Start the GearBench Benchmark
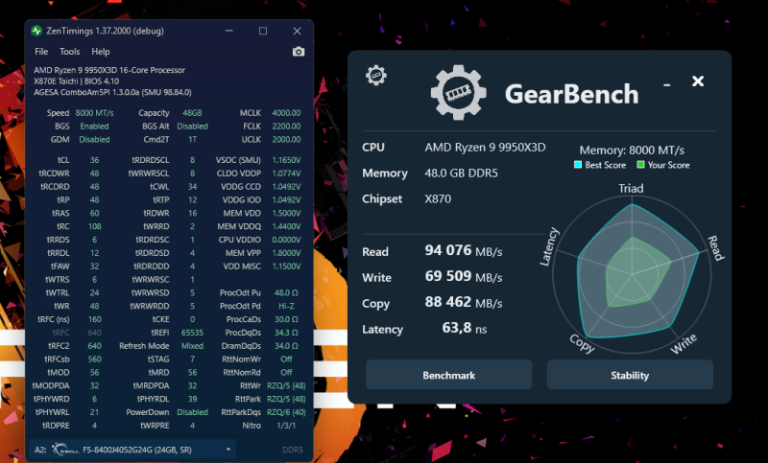The image size is (768, 463). click(448, 375)
